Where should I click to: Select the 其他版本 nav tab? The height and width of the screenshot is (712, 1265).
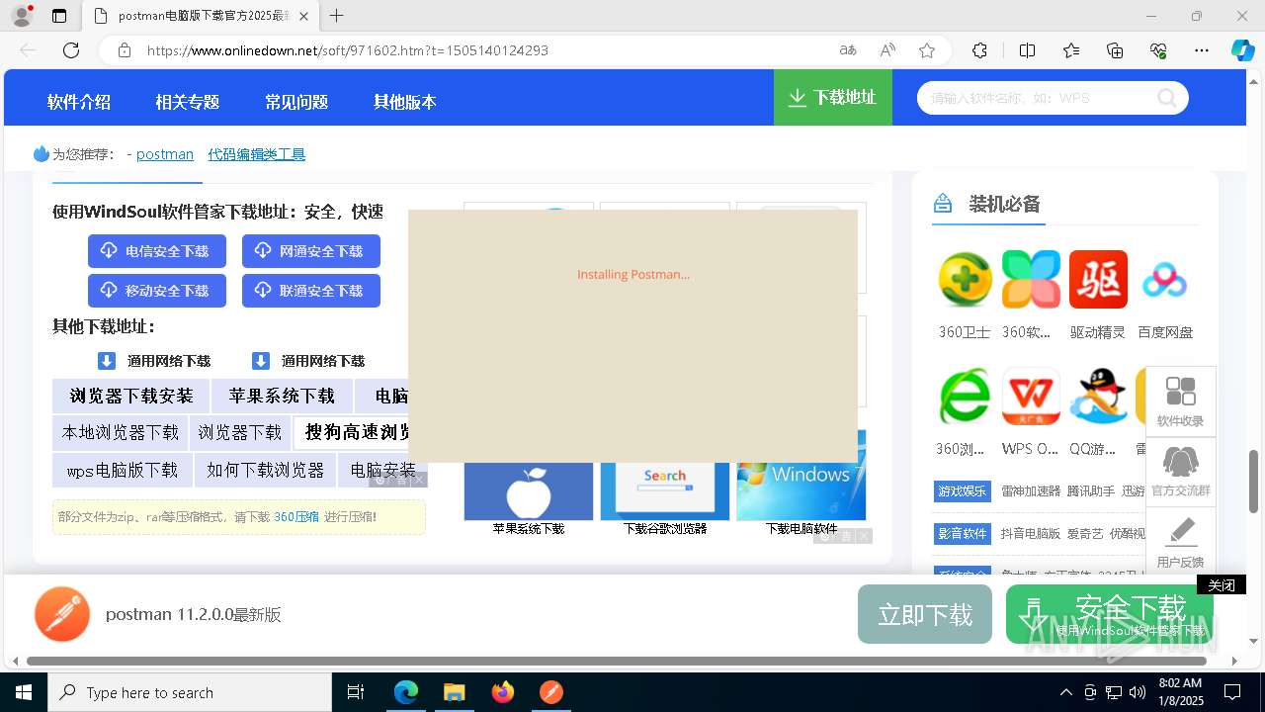click(405, 102)
